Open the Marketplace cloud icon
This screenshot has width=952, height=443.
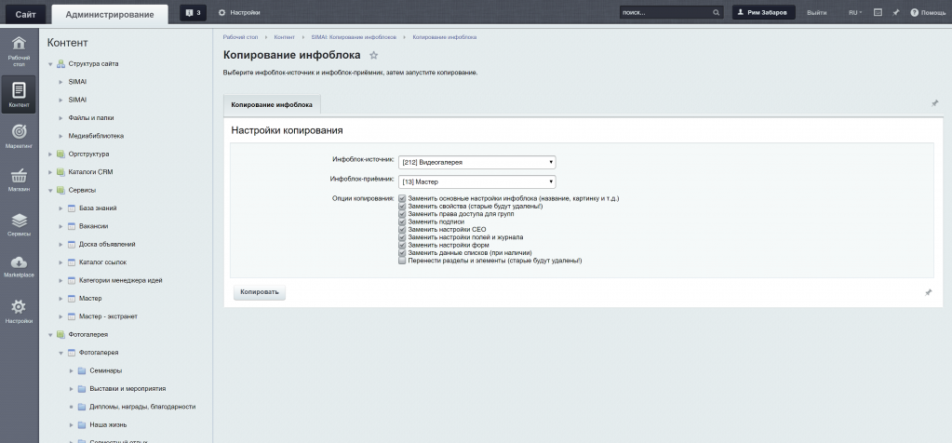19,266
